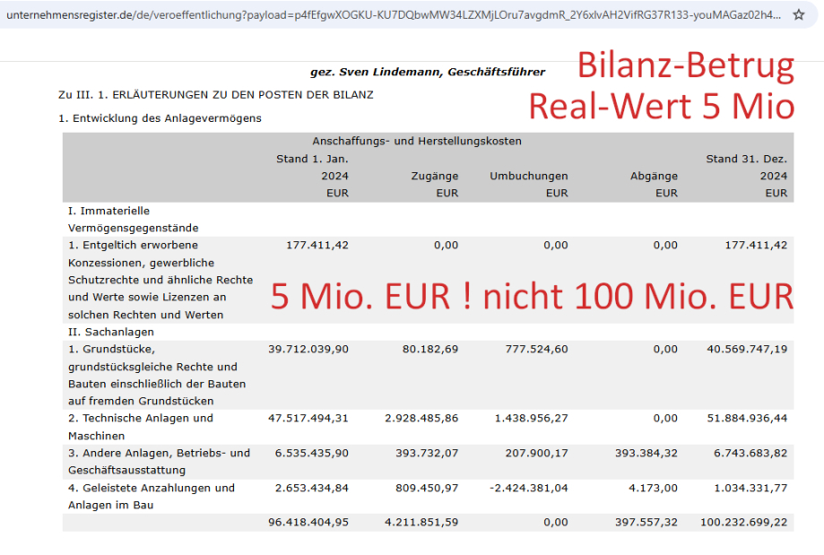Bookmark this page with the star icon
Screen dimensions: 824x555
799,15
